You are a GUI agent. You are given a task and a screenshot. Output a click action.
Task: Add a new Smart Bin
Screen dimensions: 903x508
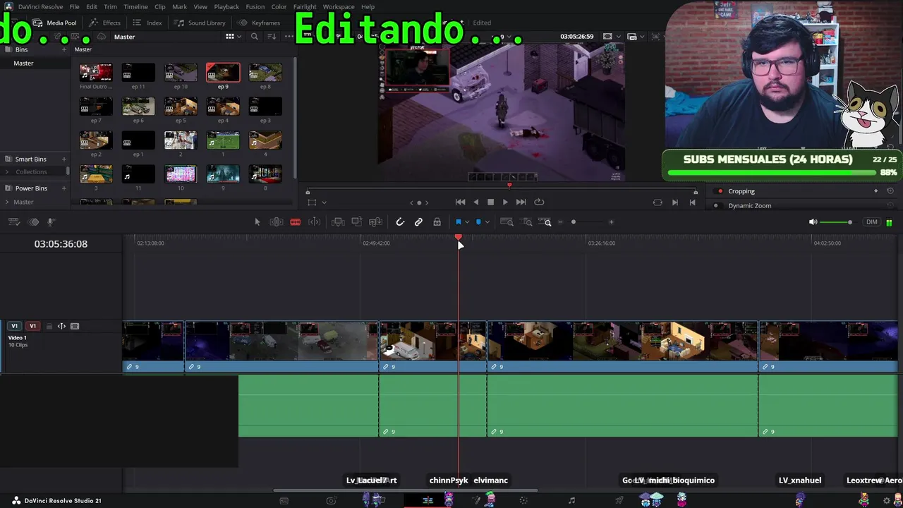64,159
